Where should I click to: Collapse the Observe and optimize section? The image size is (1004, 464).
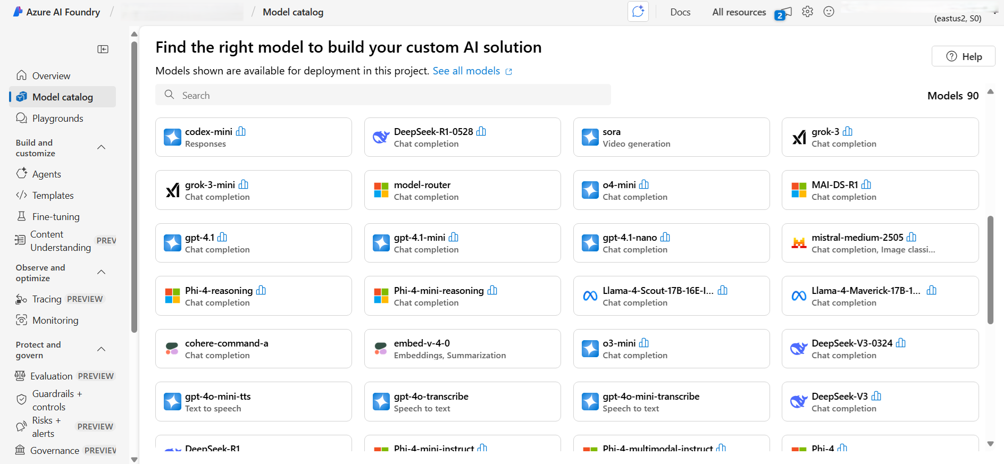pyautogui.click(x=102, y=272)
